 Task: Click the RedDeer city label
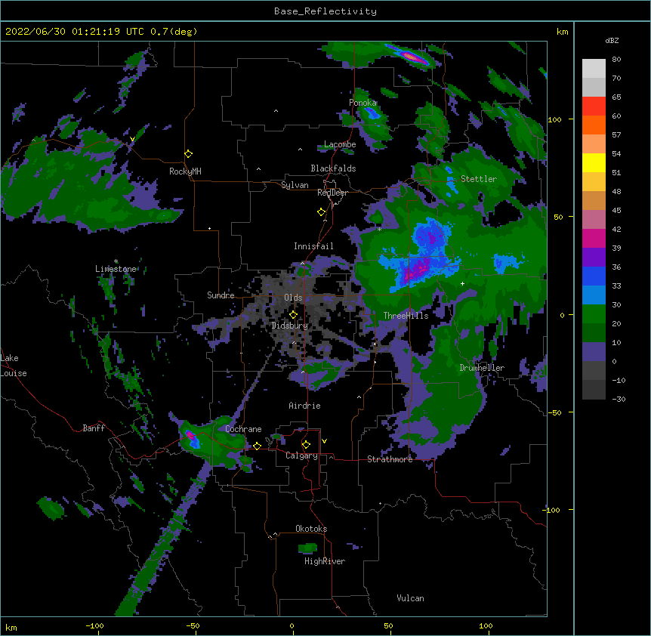[332, 193]
